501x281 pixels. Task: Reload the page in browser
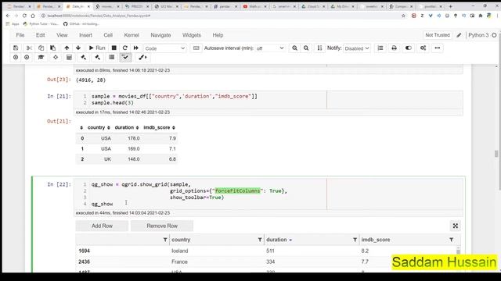24,16
